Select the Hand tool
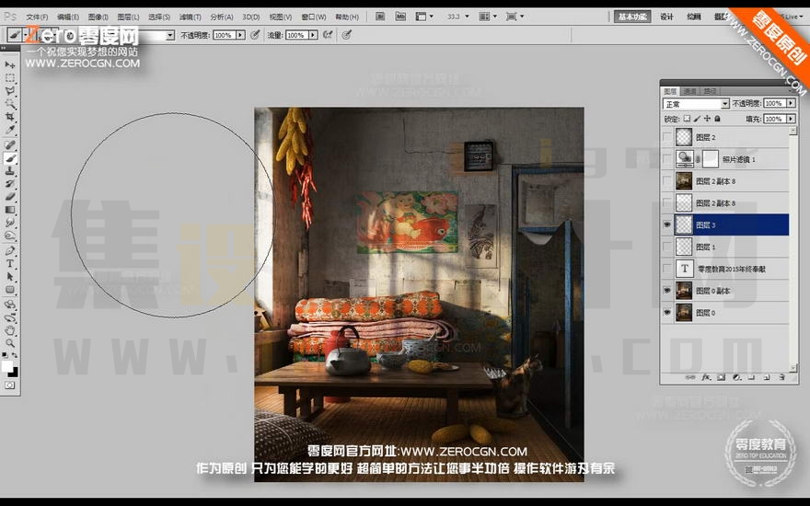This screenshot has width=810, height=506. 10,330
